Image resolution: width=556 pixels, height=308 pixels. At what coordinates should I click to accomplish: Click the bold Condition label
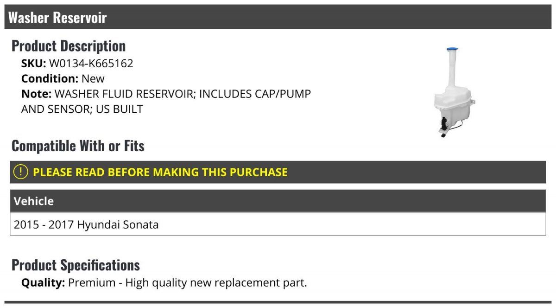[x=50, y=78]
